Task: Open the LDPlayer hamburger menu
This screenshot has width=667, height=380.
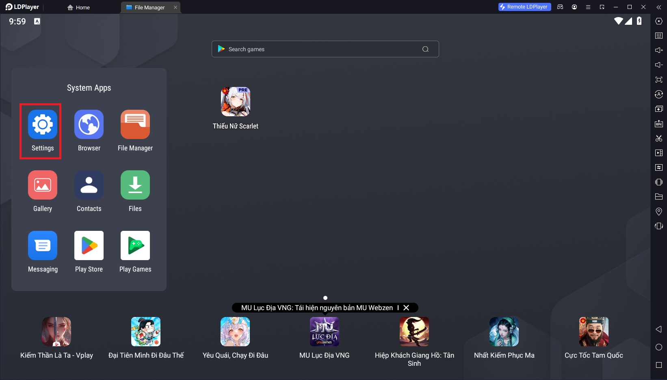Action: point(588,7)
